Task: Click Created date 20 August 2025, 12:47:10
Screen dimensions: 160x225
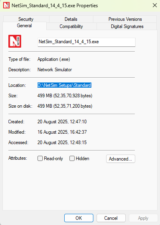Action: pyautogui.click(x=62, y=122)
